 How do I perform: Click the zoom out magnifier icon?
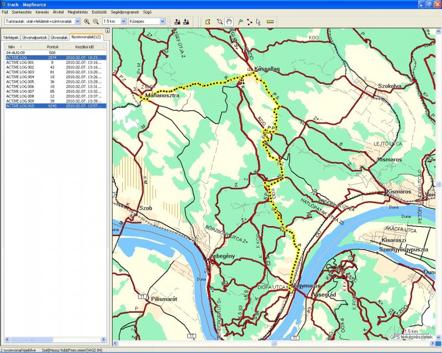coord(96,22)
